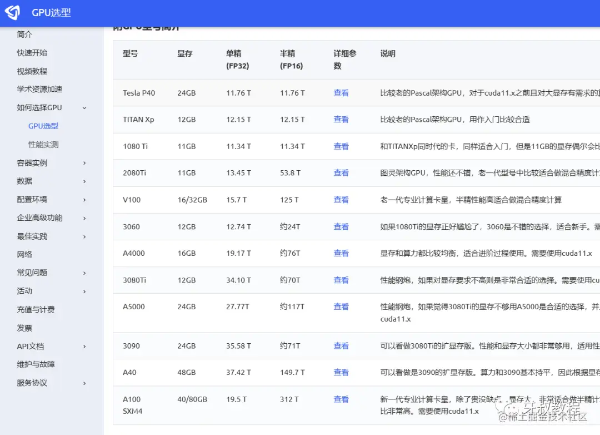
Task: Expand the 容器实例 section chevron
Action: pyautogui.click(x=84, y=164)
